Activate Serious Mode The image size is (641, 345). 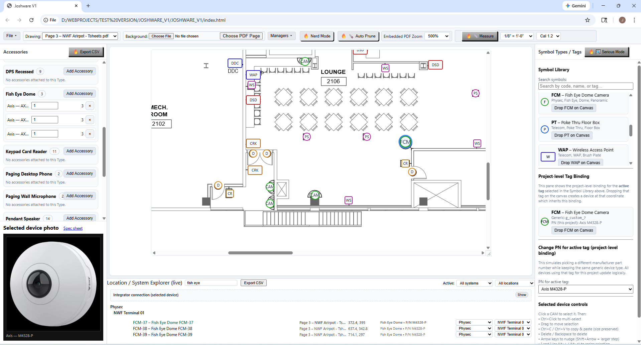[607, 52]
